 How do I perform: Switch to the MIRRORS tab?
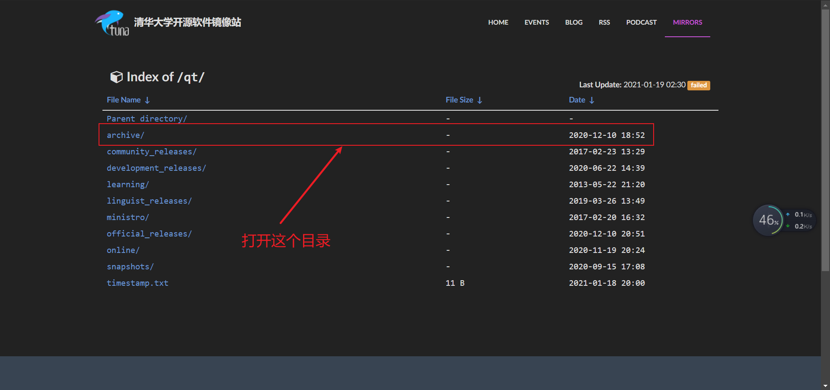(x=687, y=22)
